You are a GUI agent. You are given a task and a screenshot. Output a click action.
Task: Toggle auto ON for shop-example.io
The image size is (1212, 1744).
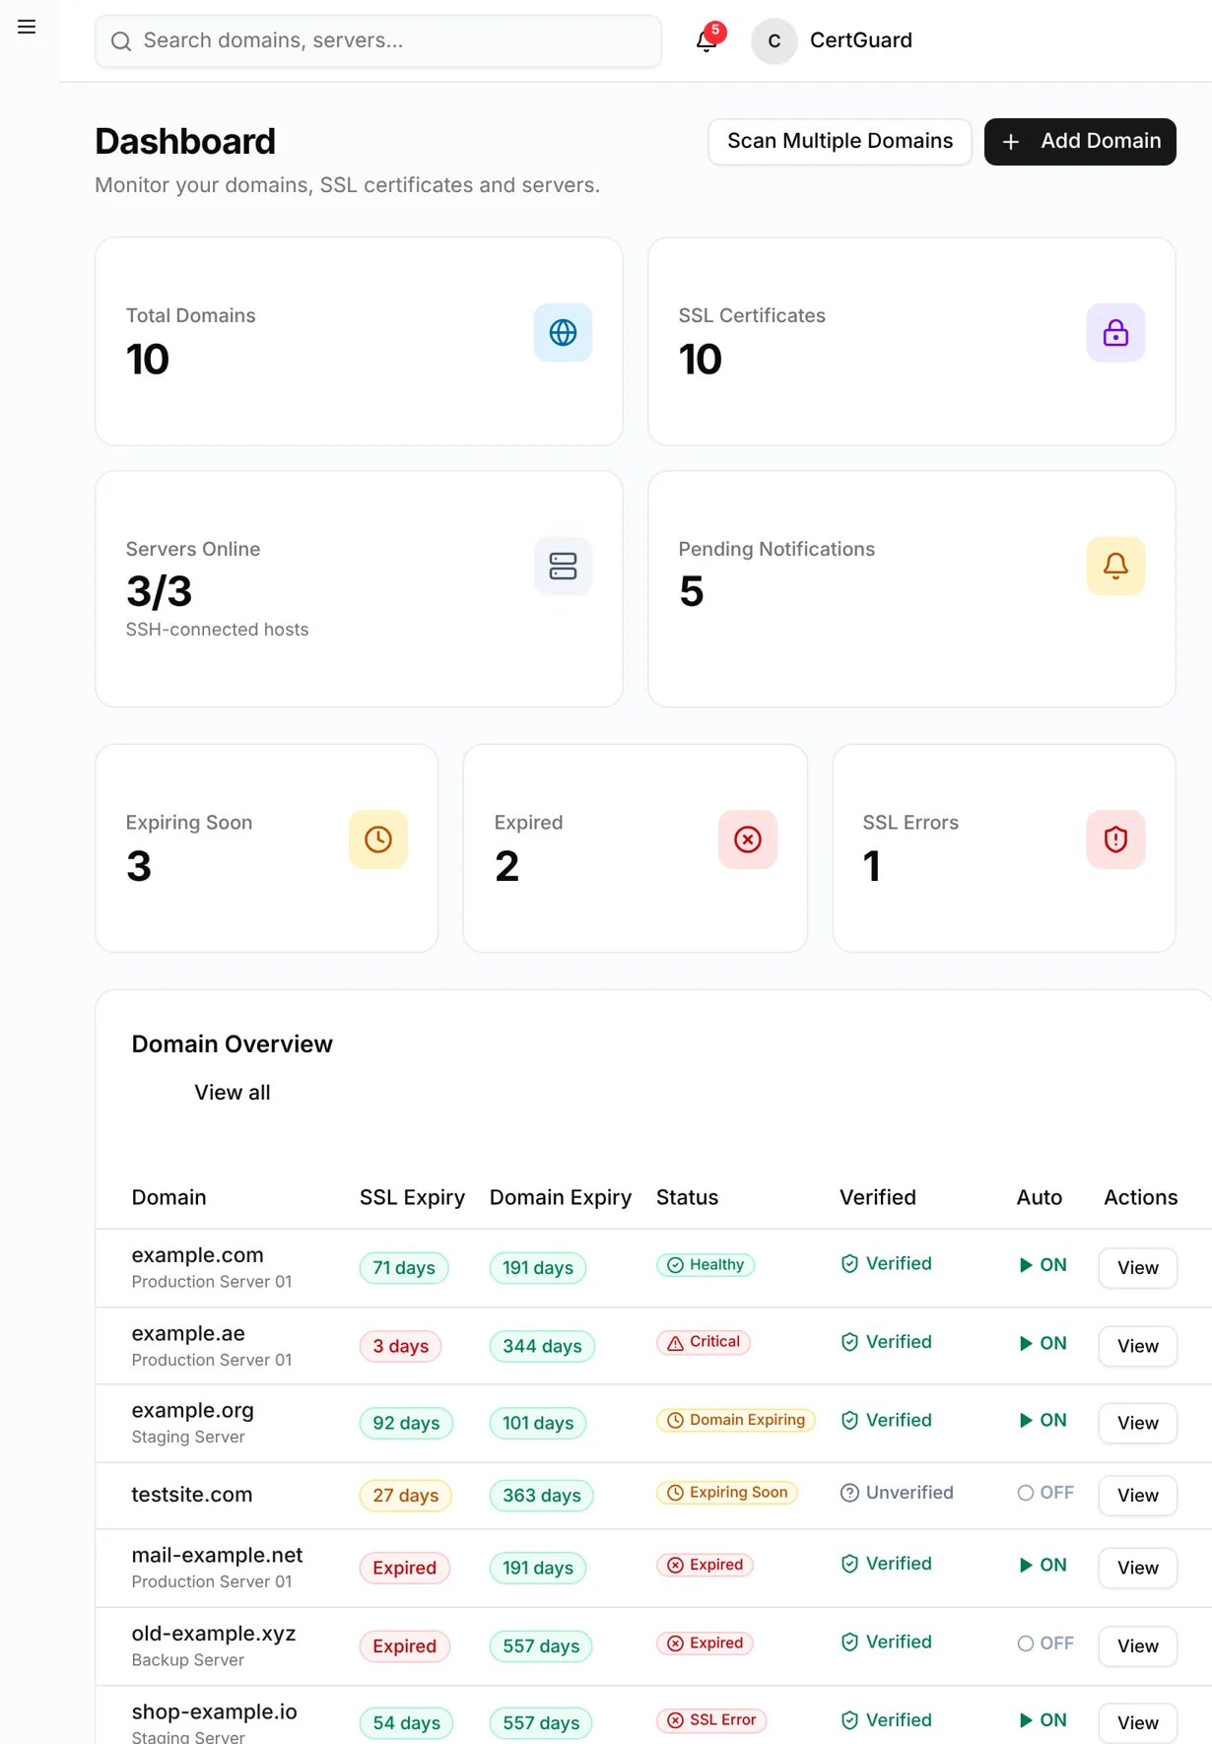pyautogui.click(x=1043, y=1720)
